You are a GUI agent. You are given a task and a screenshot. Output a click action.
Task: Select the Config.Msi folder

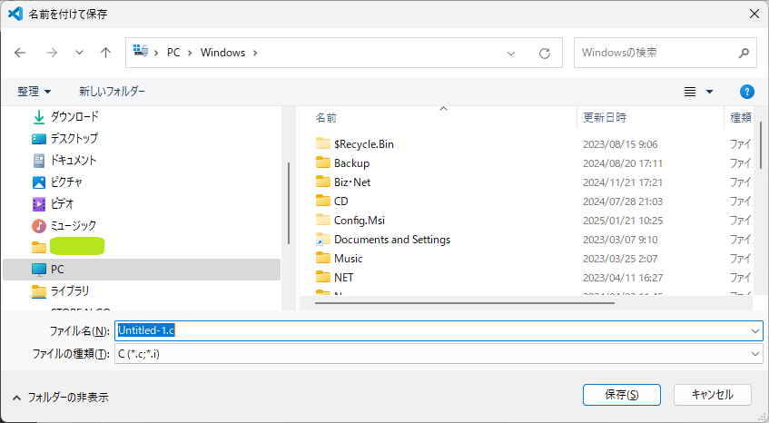360,221
